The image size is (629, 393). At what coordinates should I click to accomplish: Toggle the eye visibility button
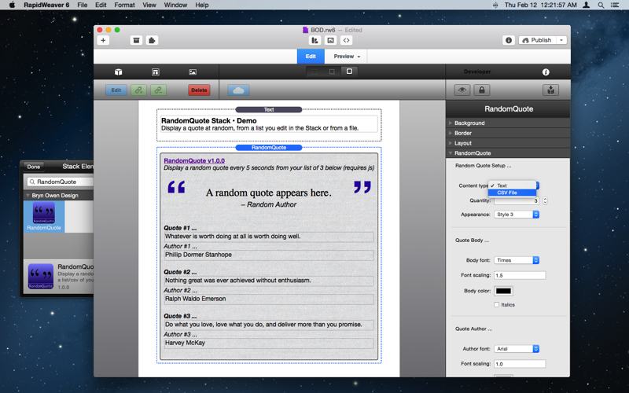(x=462, y=90)
